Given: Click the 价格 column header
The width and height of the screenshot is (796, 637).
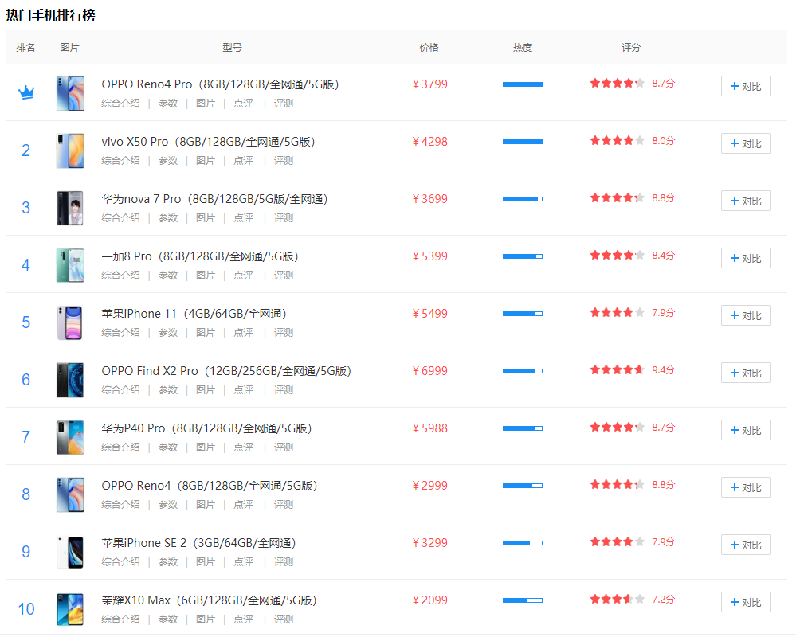Looking at the screenshot, I should [429, 48].
